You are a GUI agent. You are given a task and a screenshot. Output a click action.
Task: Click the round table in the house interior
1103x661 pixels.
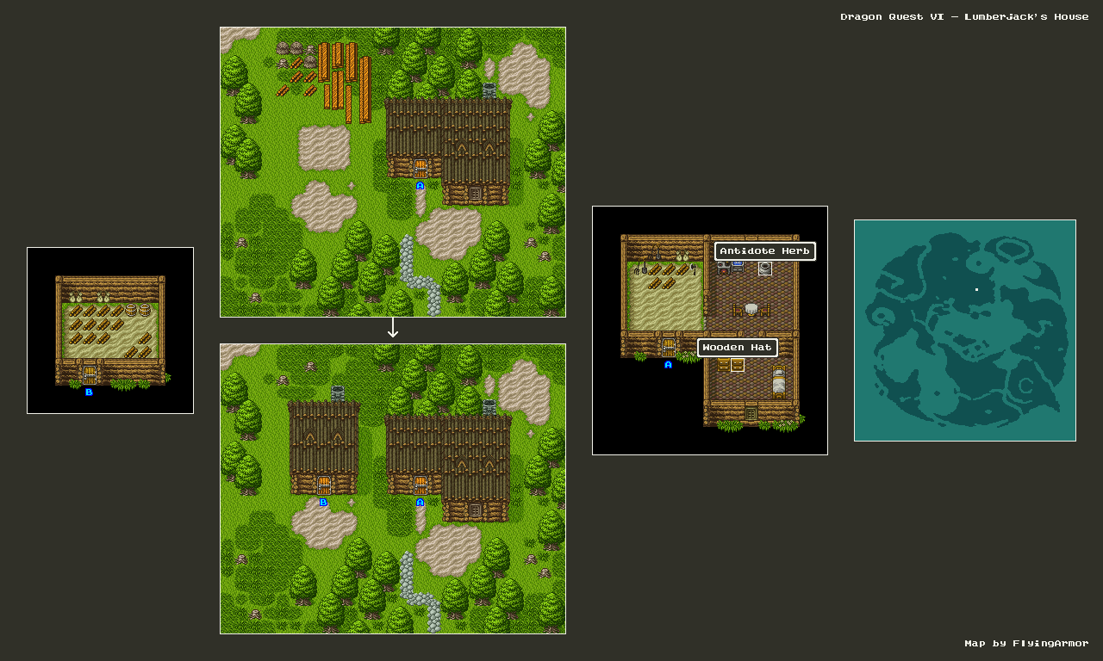click(751, 309)
